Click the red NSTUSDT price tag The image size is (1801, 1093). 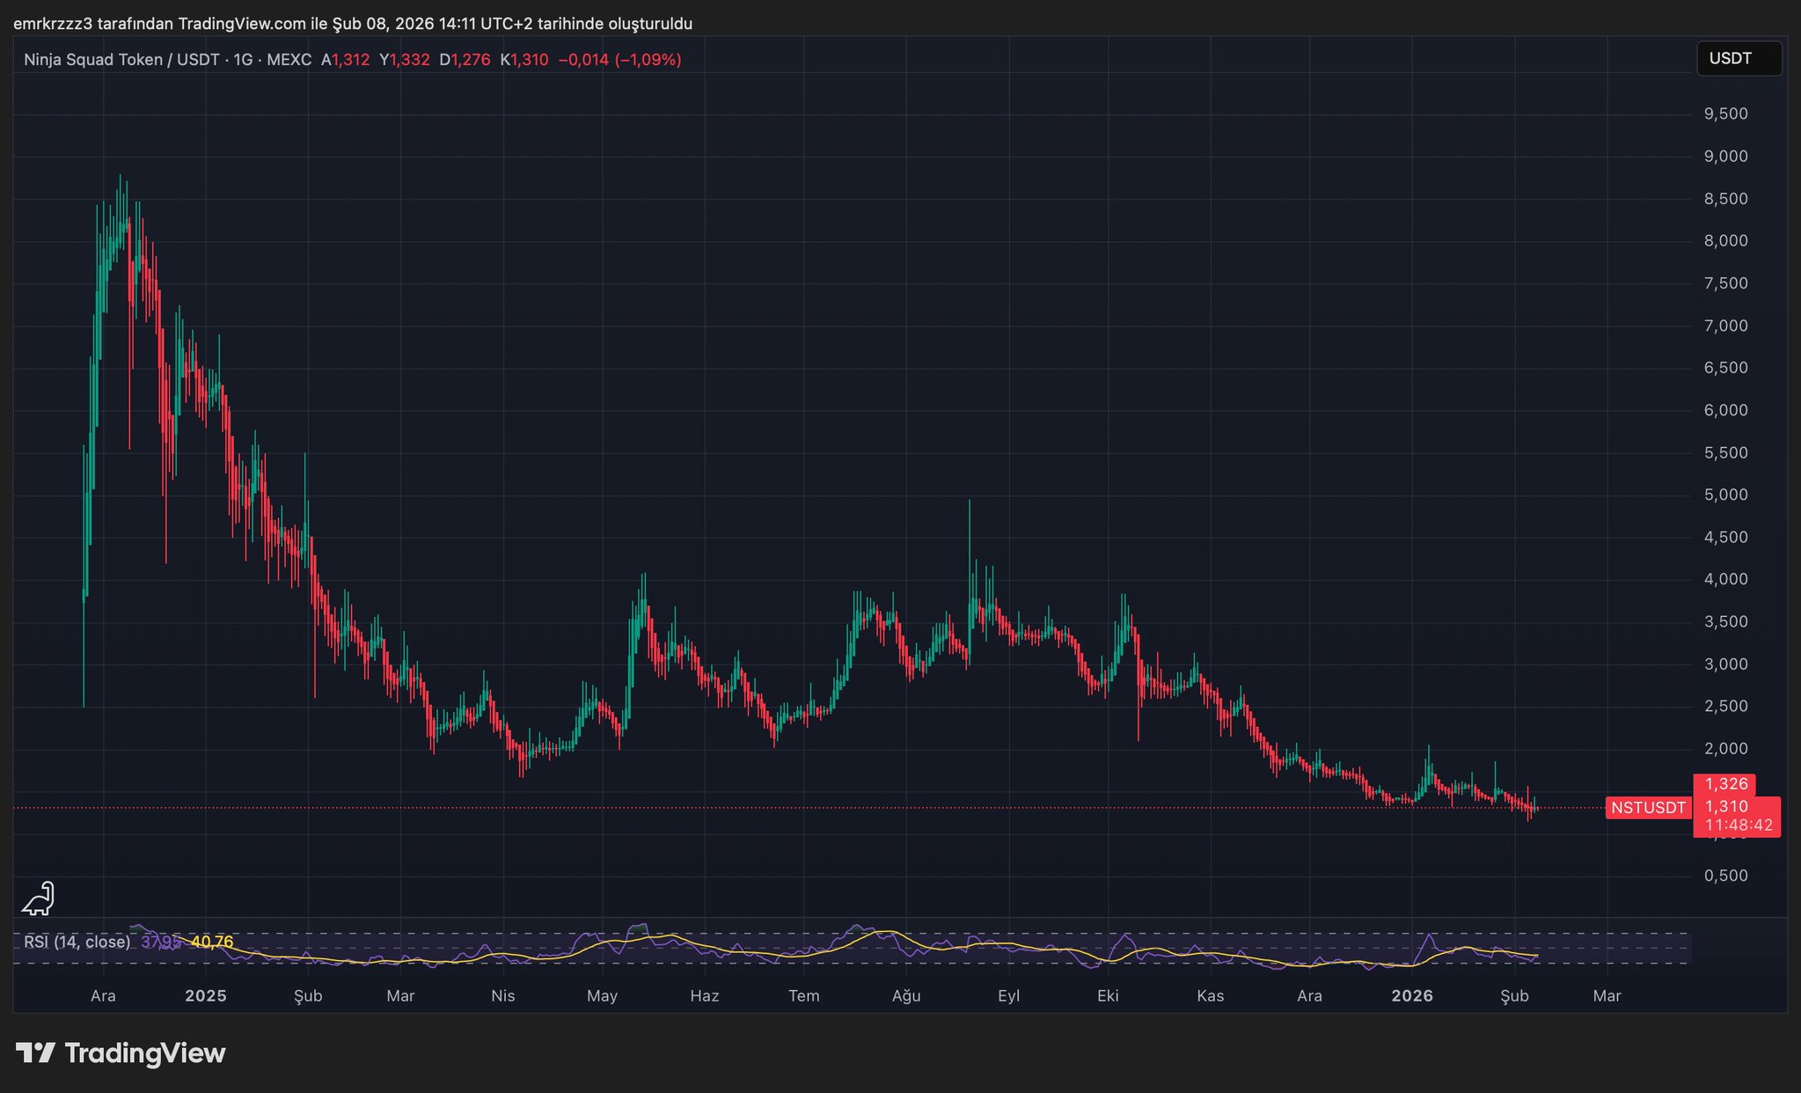[x=1648, y=808]
